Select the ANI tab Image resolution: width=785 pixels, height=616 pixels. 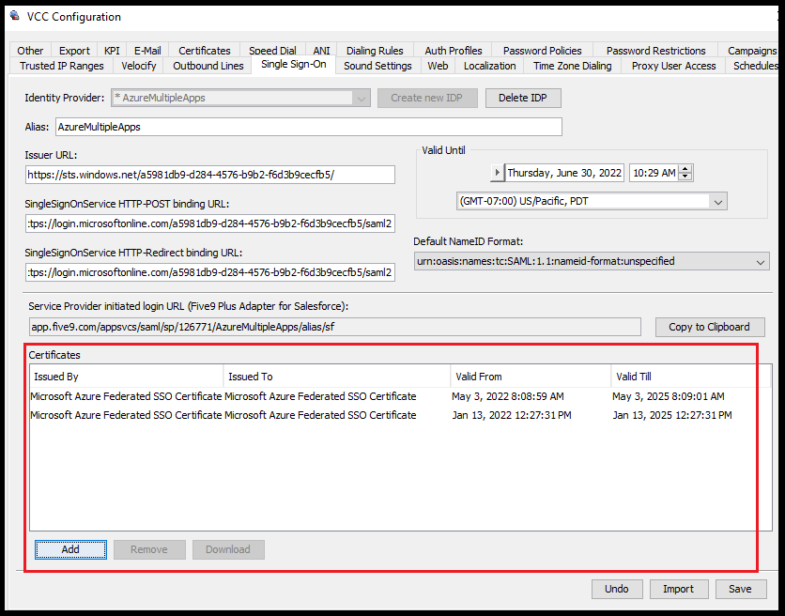[321, 51]
